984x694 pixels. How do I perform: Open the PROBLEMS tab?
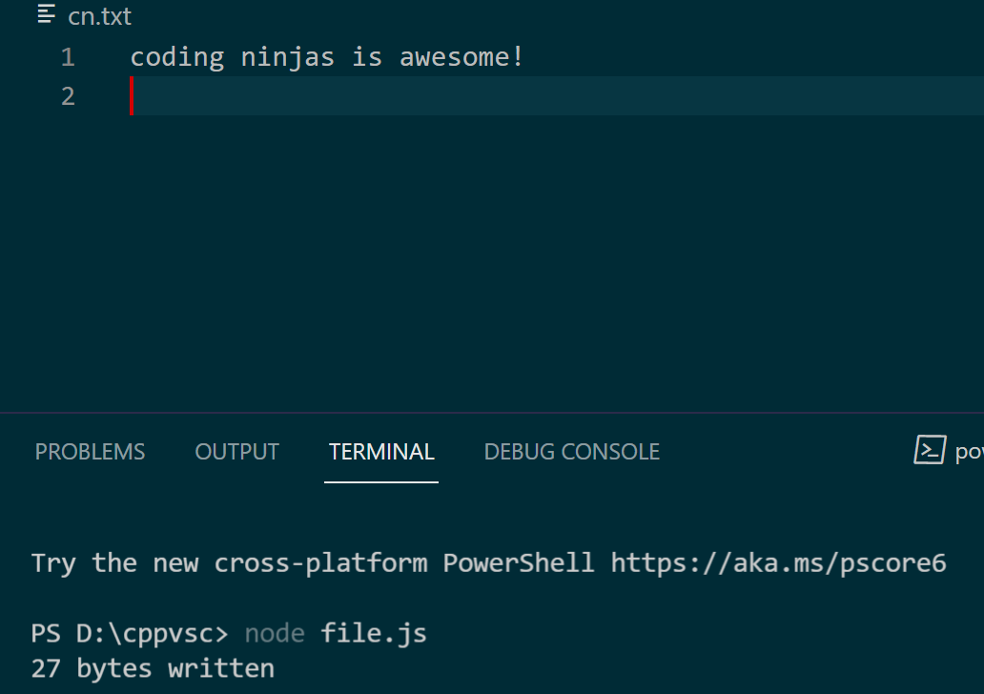tap(90, 451)
